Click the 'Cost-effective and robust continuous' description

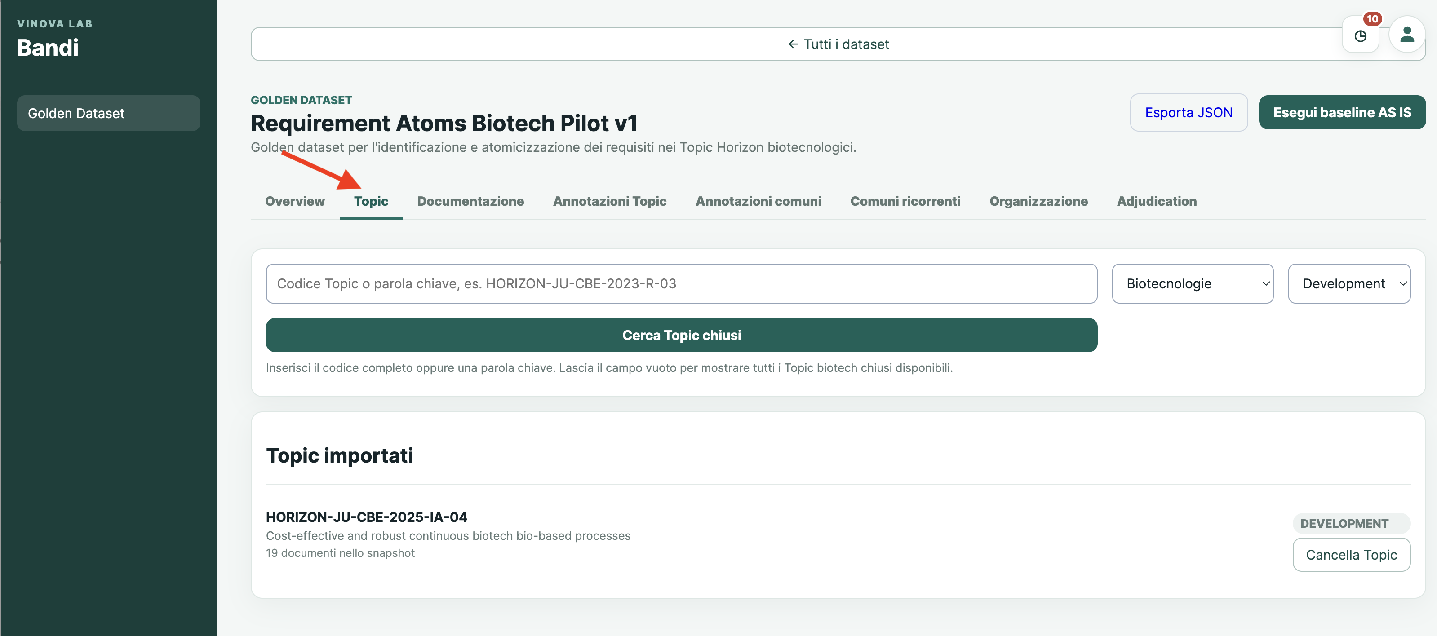click(448, 536)
